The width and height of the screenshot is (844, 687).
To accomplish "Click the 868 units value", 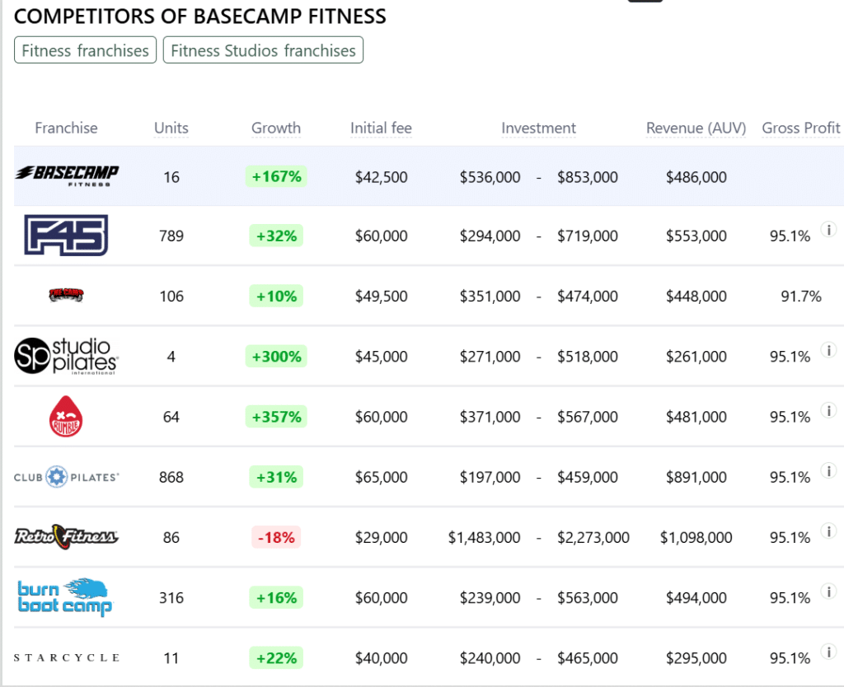I will point(171,477).
